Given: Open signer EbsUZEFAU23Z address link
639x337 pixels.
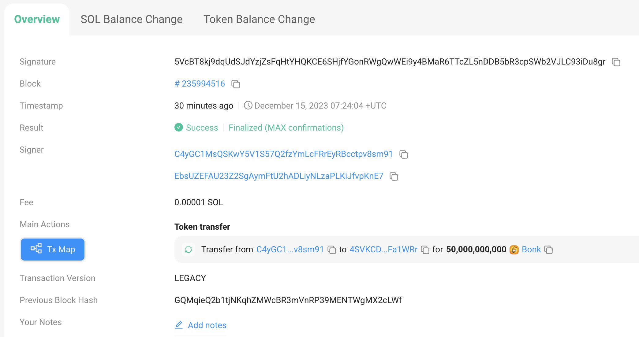Looking at the screenshot, I should (x=278, y=176).
